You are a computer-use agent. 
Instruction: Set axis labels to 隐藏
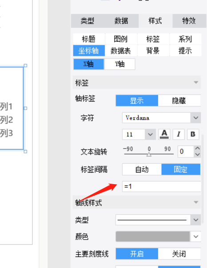[179, 100]
